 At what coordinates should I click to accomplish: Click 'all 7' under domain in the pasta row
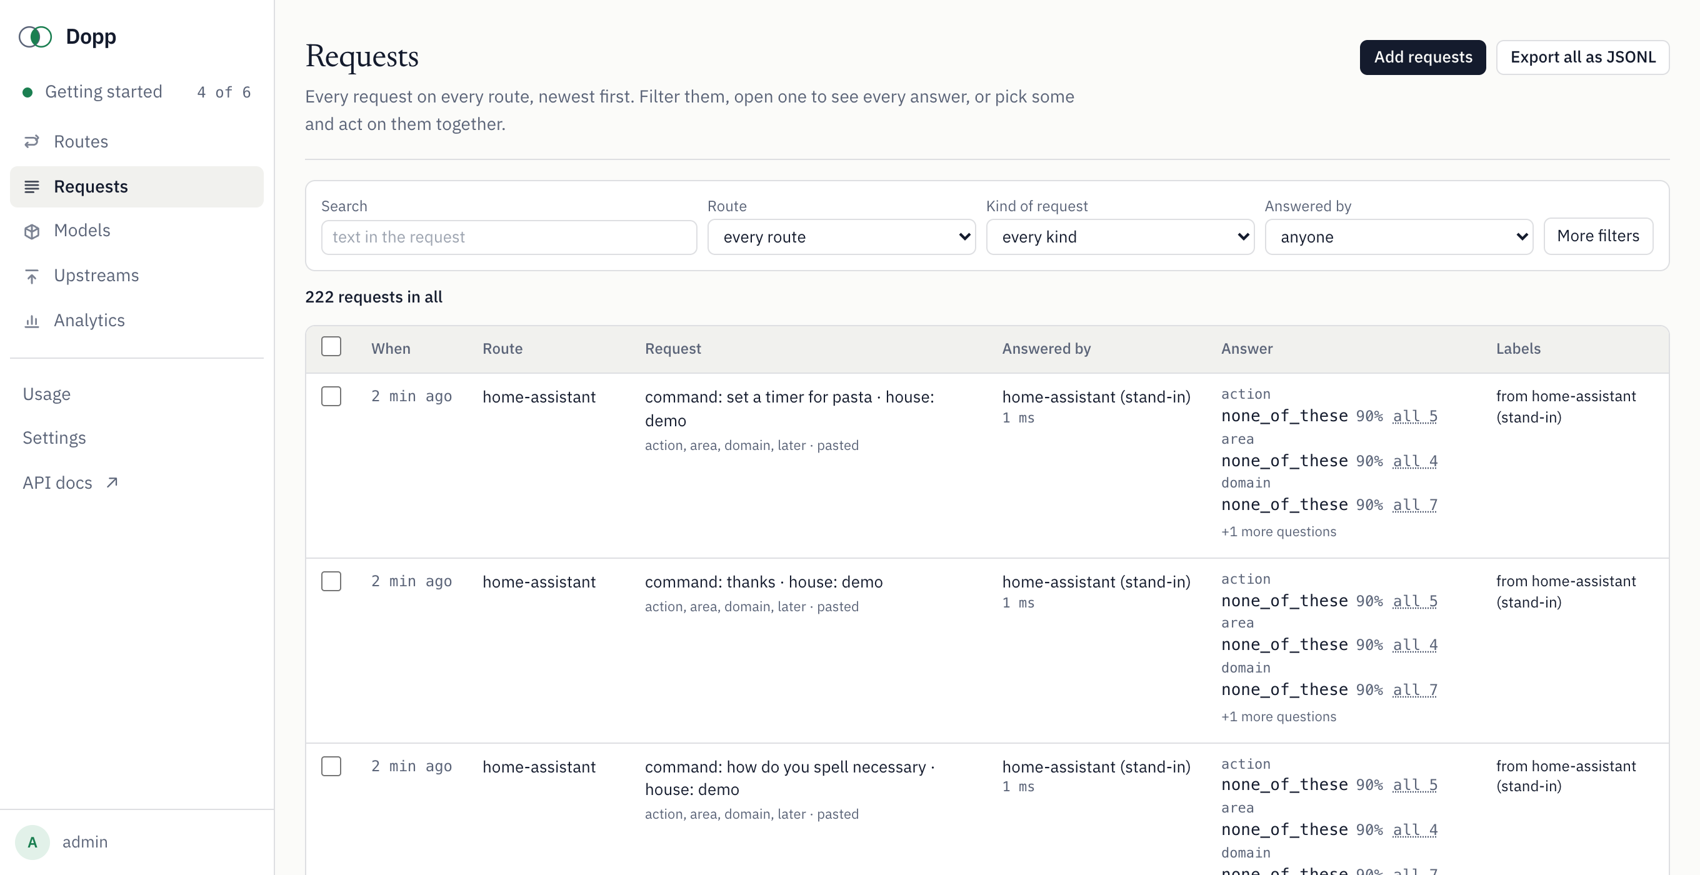(1414, 505)
